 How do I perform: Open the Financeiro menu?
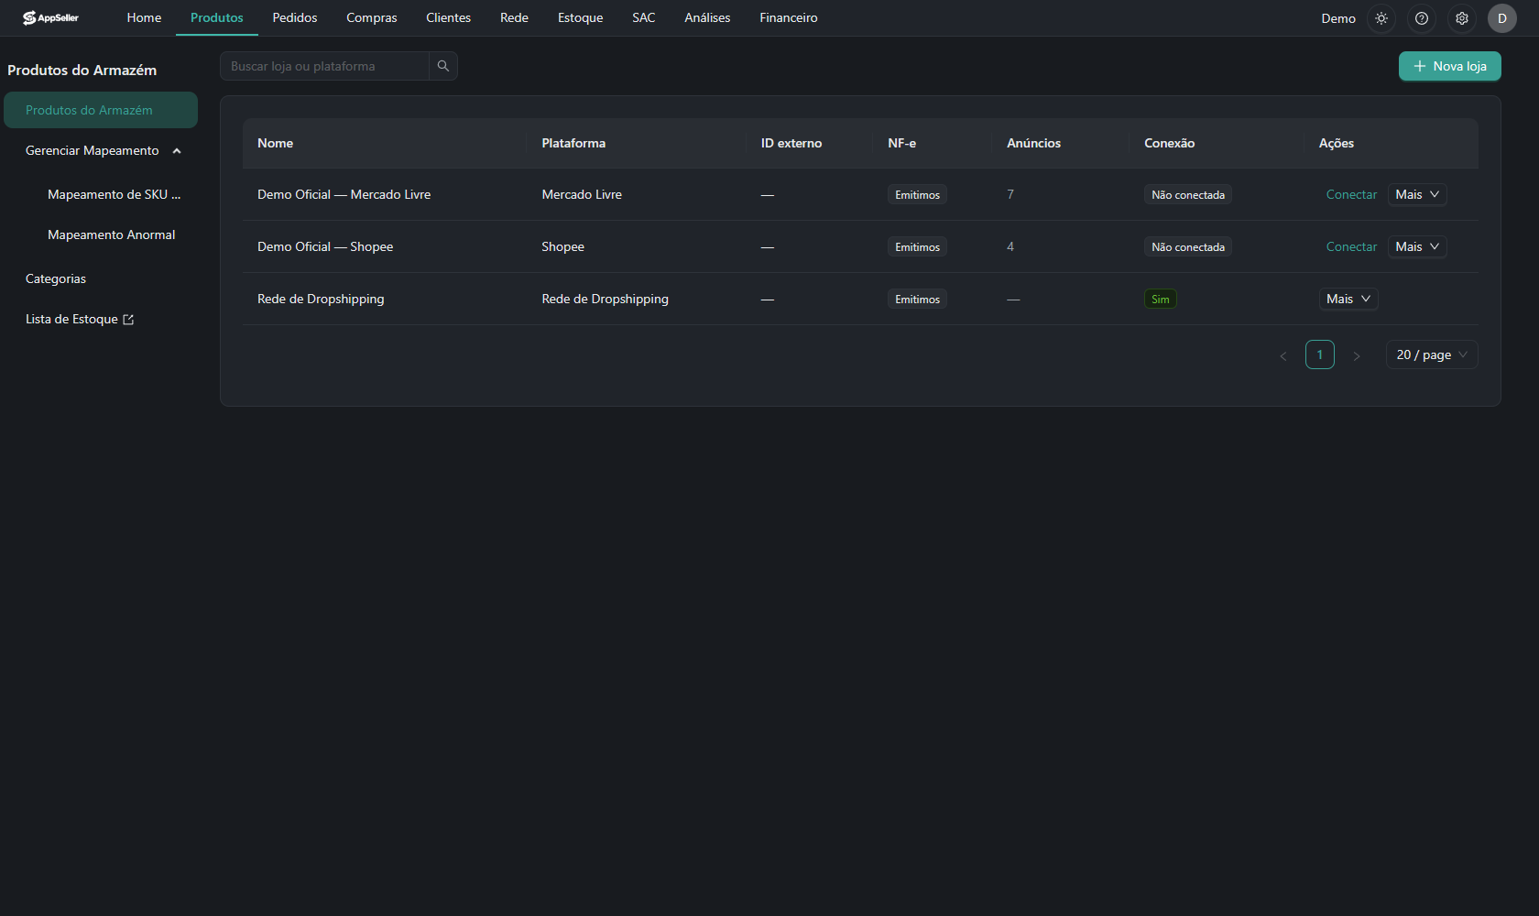point(789,17)
